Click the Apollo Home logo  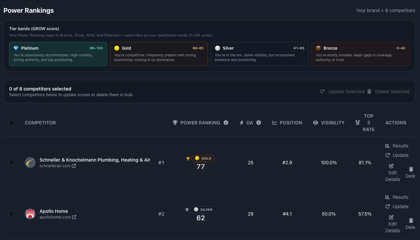(x=30, y=214)
